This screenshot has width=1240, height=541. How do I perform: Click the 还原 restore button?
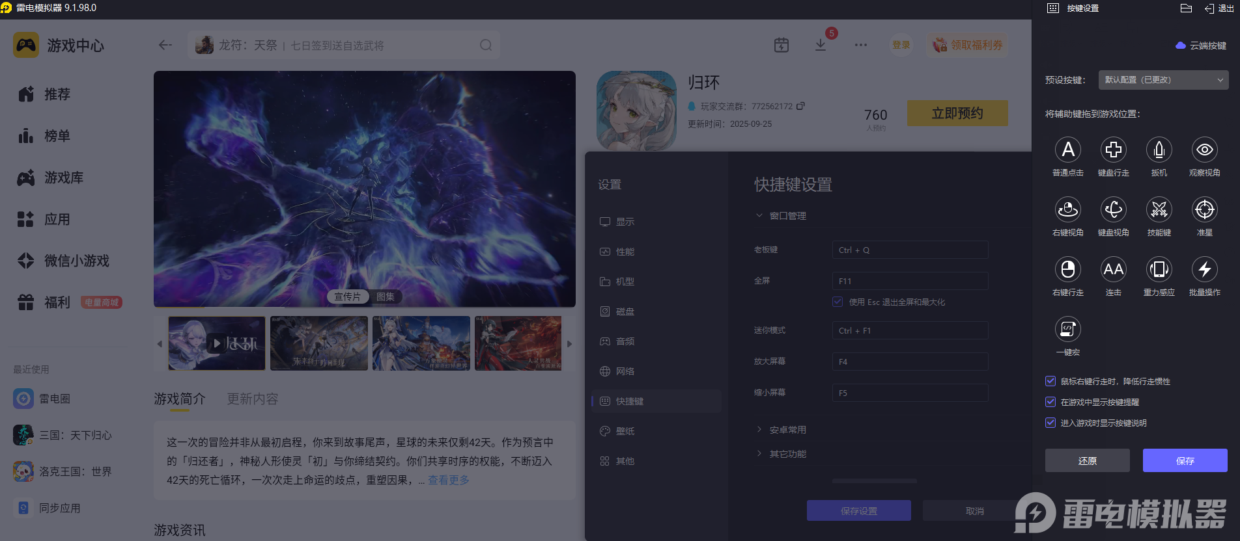click(1088, 460)
